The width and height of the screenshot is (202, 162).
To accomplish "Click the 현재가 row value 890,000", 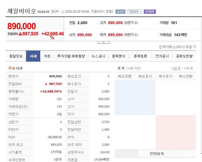I will click(x=55, y=76).
